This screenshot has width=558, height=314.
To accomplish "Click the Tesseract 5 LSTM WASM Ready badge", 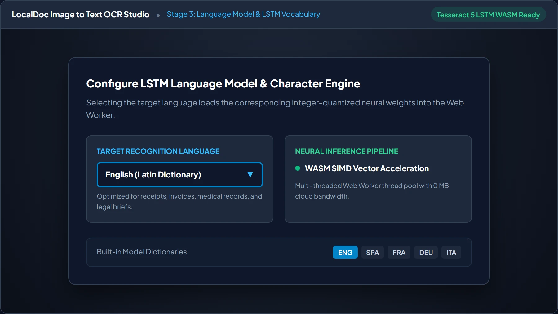I will tap(488, 15).
